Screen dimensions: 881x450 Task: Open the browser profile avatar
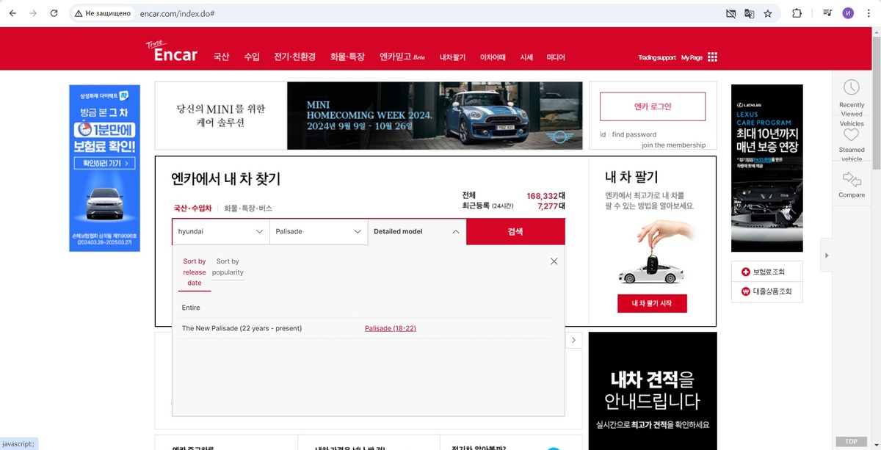click(x=848, y=13)
